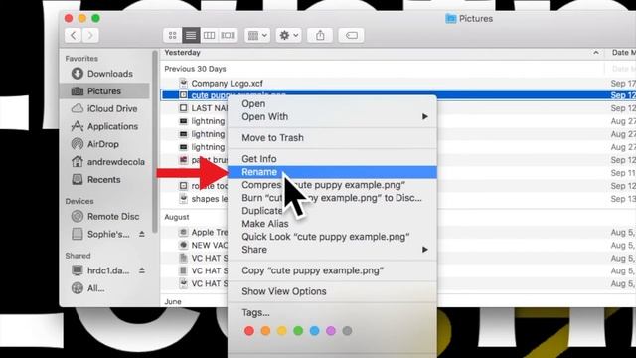Select Pictures in the sidebar
The image size is (636, 358).
click(x=104, y=90)
